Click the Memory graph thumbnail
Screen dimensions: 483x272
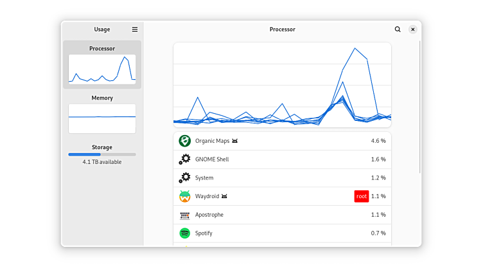[102, 118]
